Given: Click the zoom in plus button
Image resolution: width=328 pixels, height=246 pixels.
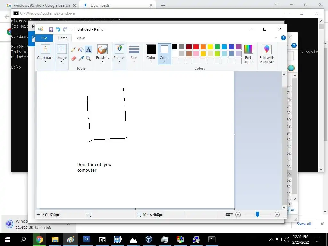Looking at the screenshot, I should click(x=277, y=215).
